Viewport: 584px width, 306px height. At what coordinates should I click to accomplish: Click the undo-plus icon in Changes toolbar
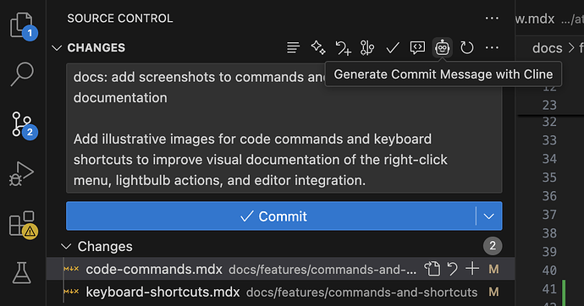[x=343, y=48]
